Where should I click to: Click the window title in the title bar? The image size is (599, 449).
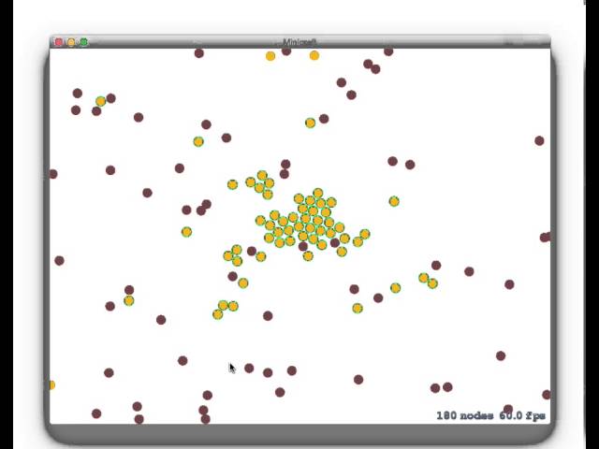[299, 41]
